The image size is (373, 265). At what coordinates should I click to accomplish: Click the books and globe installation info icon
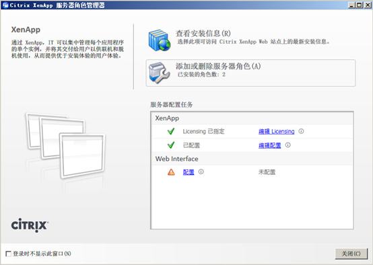160,40
